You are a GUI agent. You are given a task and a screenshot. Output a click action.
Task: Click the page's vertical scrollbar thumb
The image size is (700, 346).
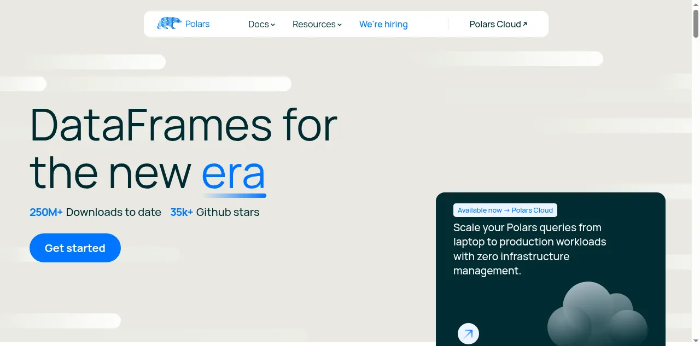[696, 24]
